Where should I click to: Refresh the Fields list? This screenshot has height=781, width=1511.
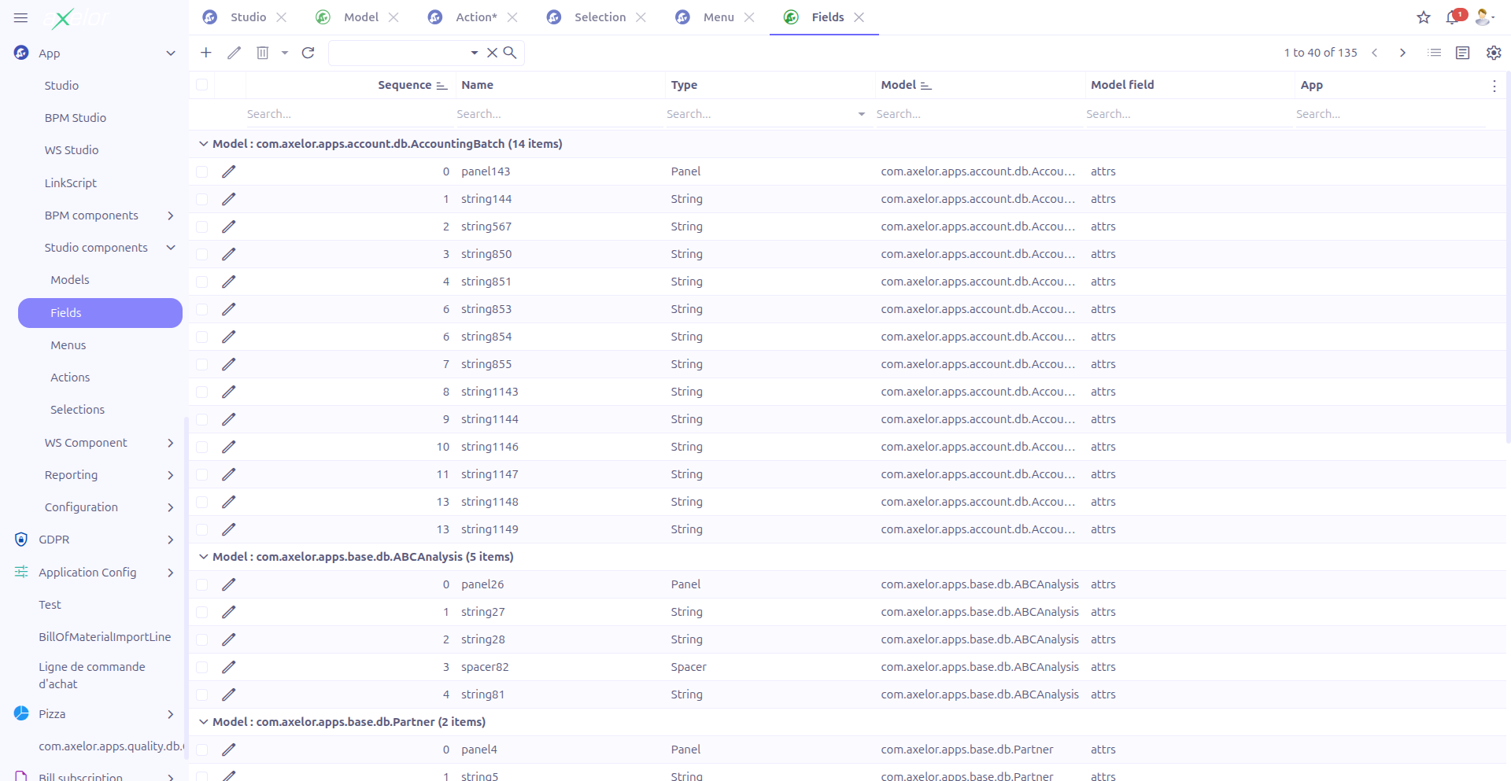[x=308, y=53]
